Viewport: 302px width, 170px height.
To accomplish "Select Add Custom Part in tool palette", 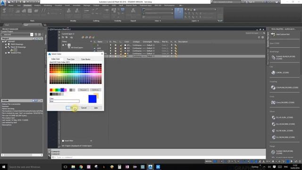I will (x=280, y=34).
